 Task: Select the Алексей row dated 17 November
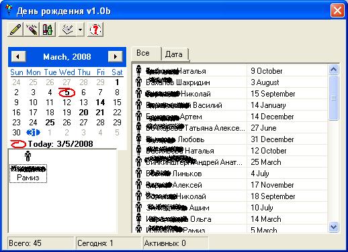[x=230, y=185]
